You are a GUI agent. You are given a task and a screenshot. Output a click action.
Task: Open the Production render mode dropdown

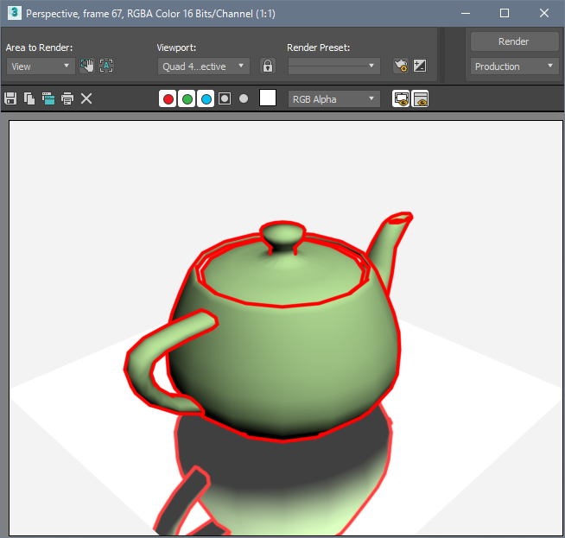tap(514, 66)
